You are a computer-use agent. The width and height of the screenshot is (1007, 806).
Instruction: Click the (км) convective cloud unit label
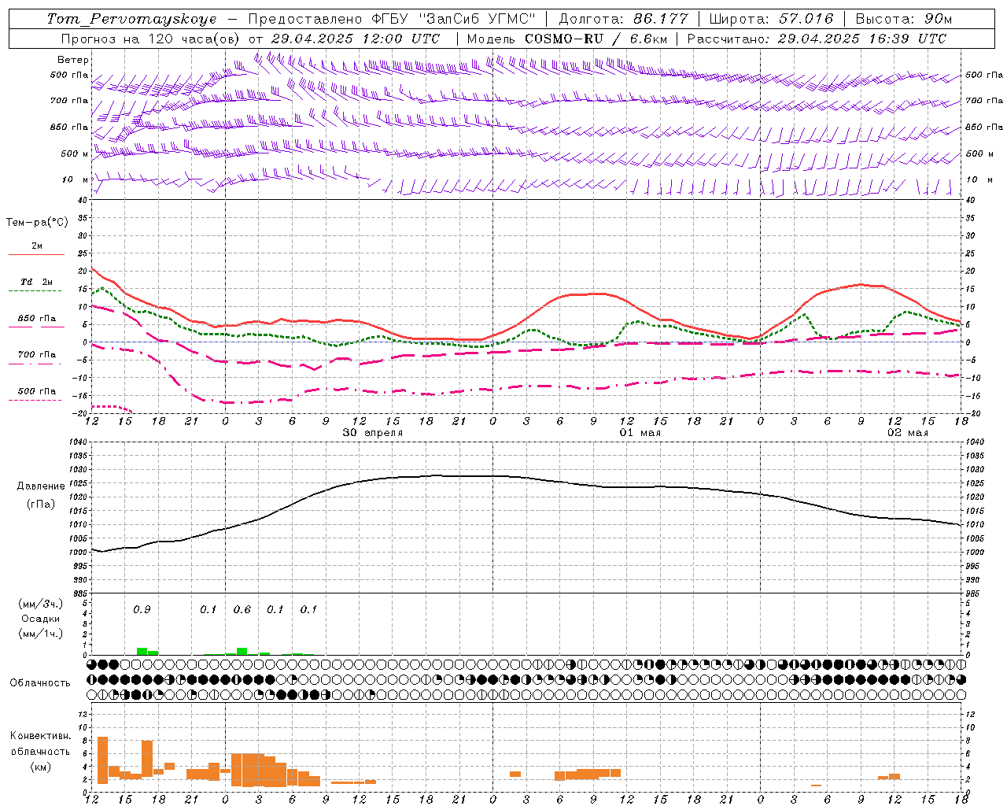[41, 767]
